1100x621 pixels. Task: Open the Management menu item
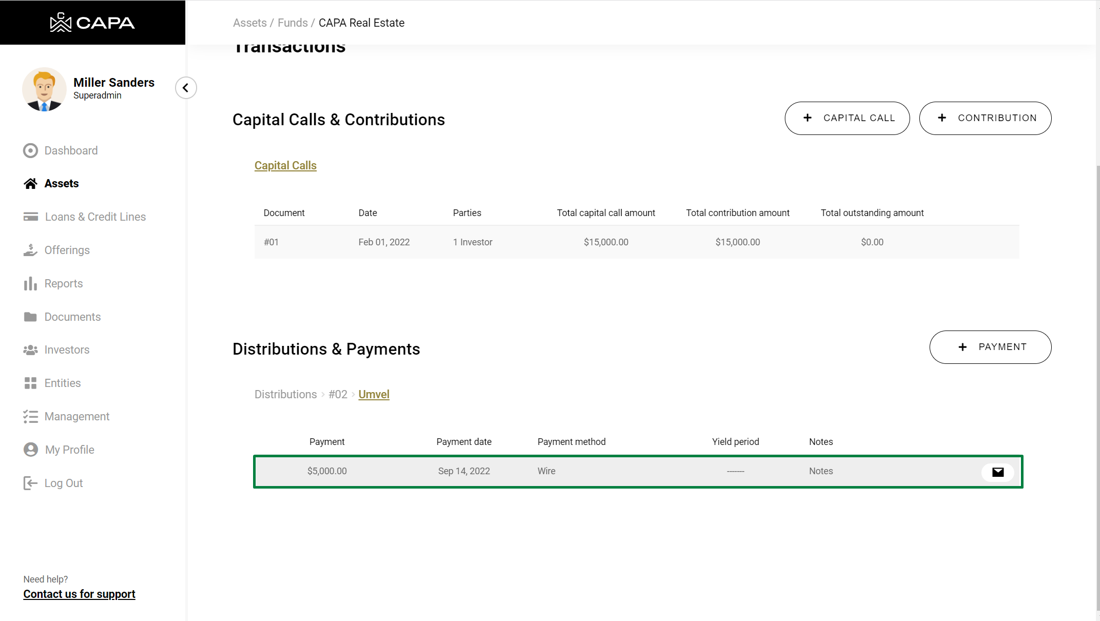[76, 416]
